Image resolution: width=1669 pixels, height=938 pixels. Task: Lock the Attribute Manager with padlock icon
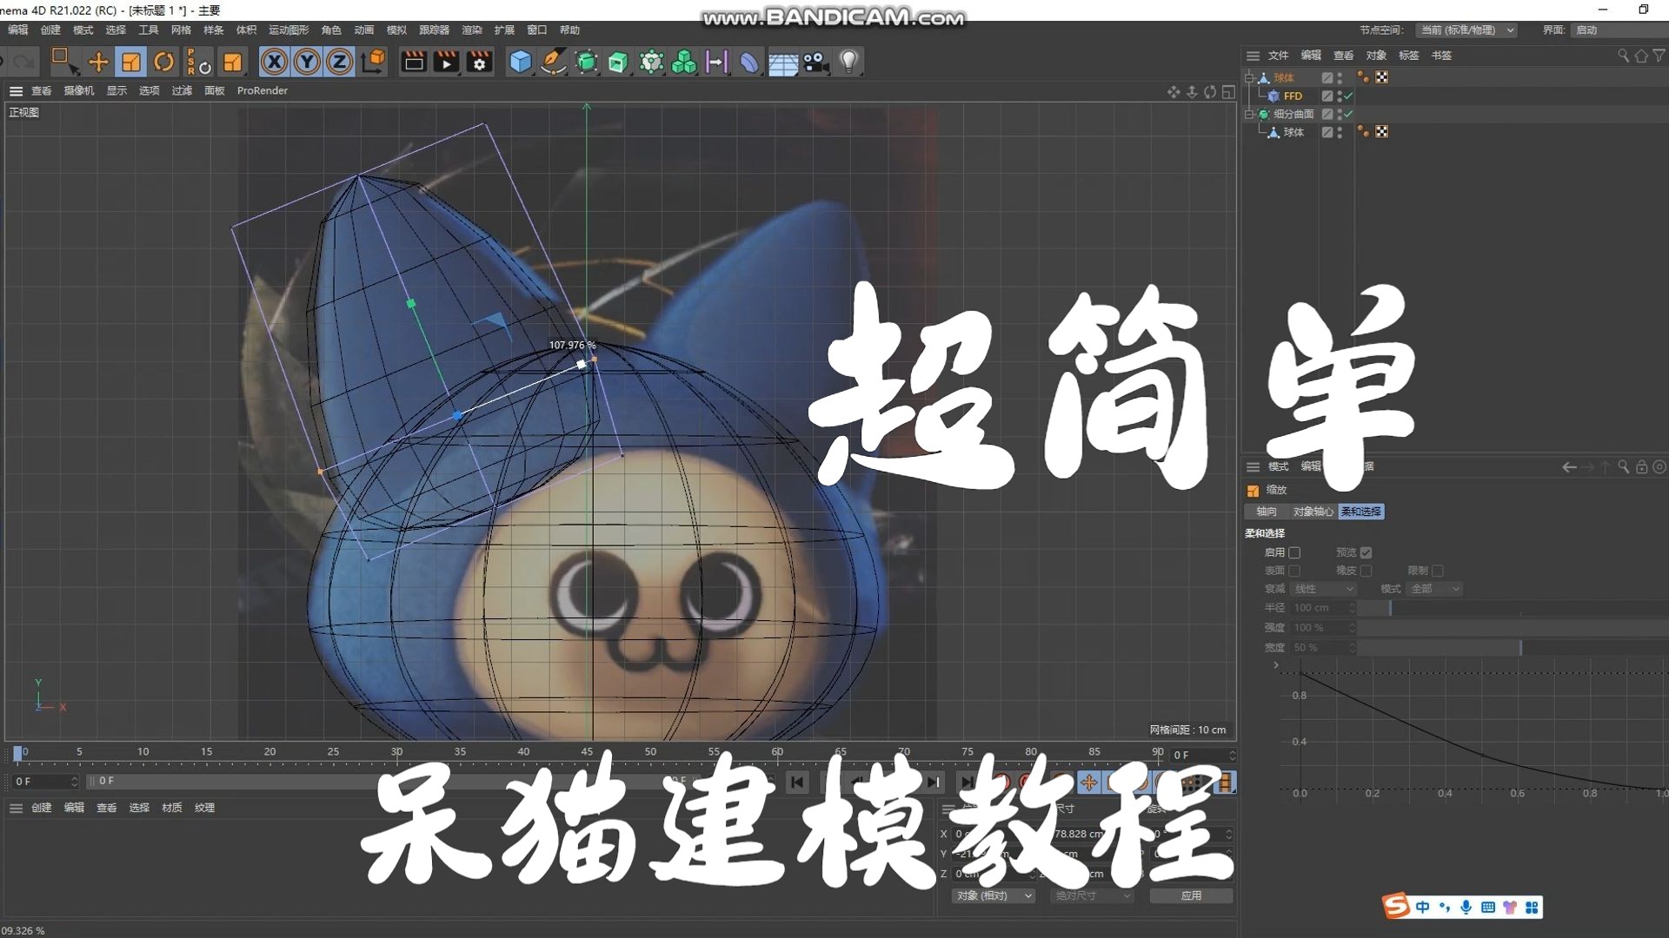[x=1641, y=467]
